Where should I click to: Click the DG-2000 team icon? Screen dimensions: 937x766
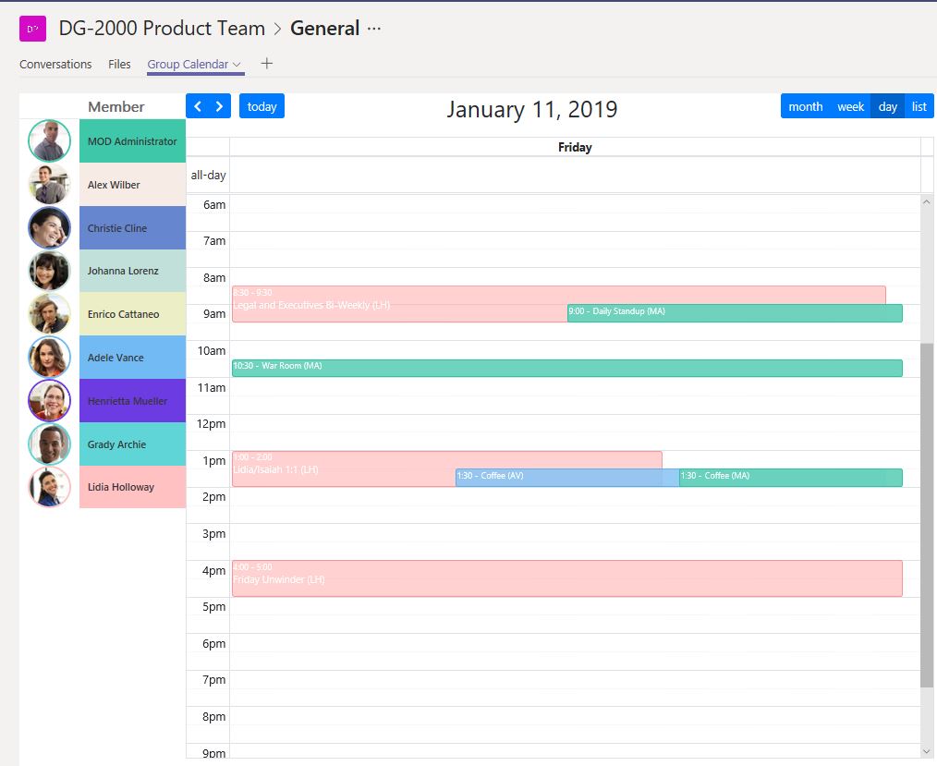[x=32, y=29]
